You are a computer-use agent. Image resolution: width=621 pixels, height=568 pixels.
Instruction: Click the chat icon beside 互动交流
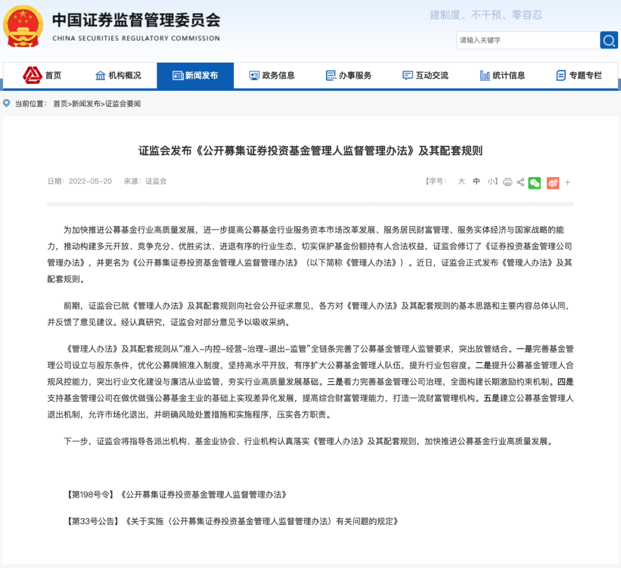408,75
